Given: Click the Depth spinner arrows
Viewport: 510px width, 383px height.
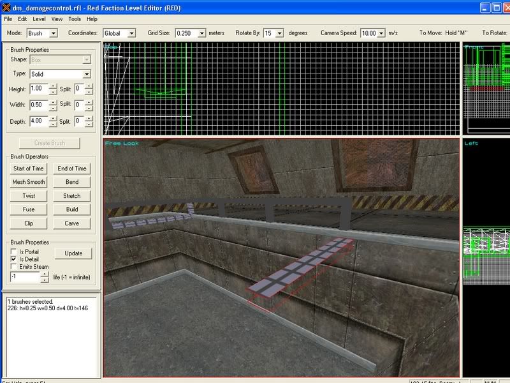Looking at the screenshot, I should click(53, 121).
